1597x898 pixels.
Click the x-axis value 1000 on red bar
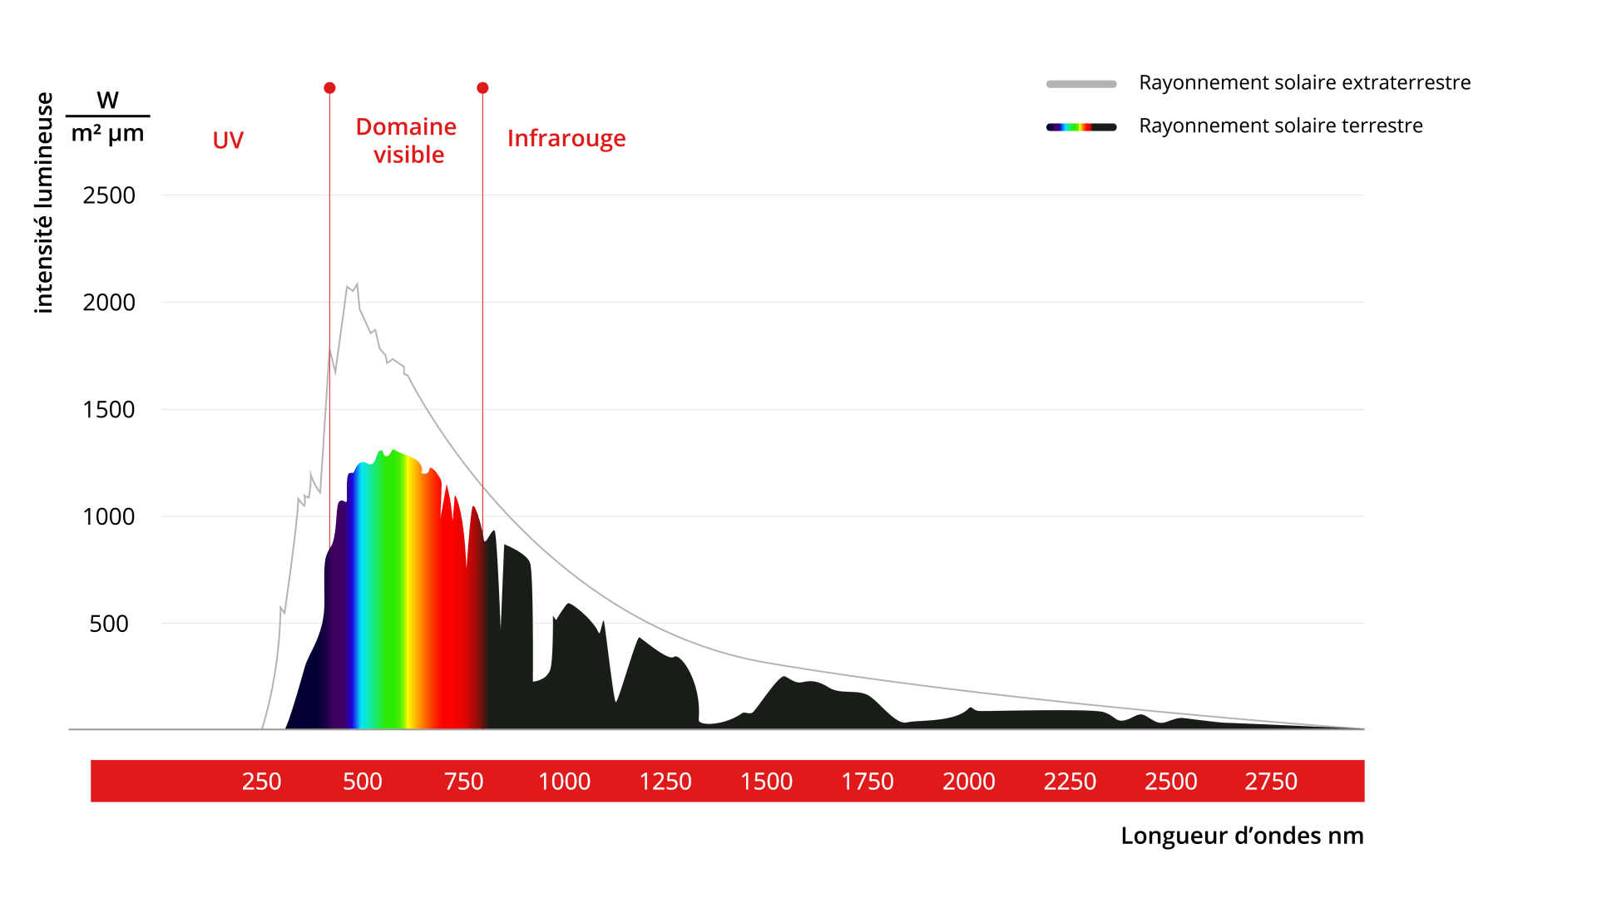tap(565, 782)
